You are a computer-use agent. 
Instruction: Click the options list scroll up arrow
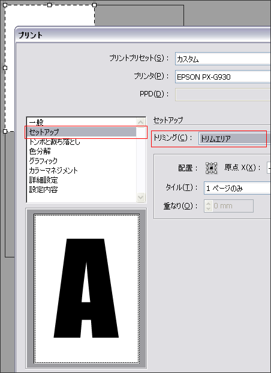pyautogui.click(x=141, y=122)
